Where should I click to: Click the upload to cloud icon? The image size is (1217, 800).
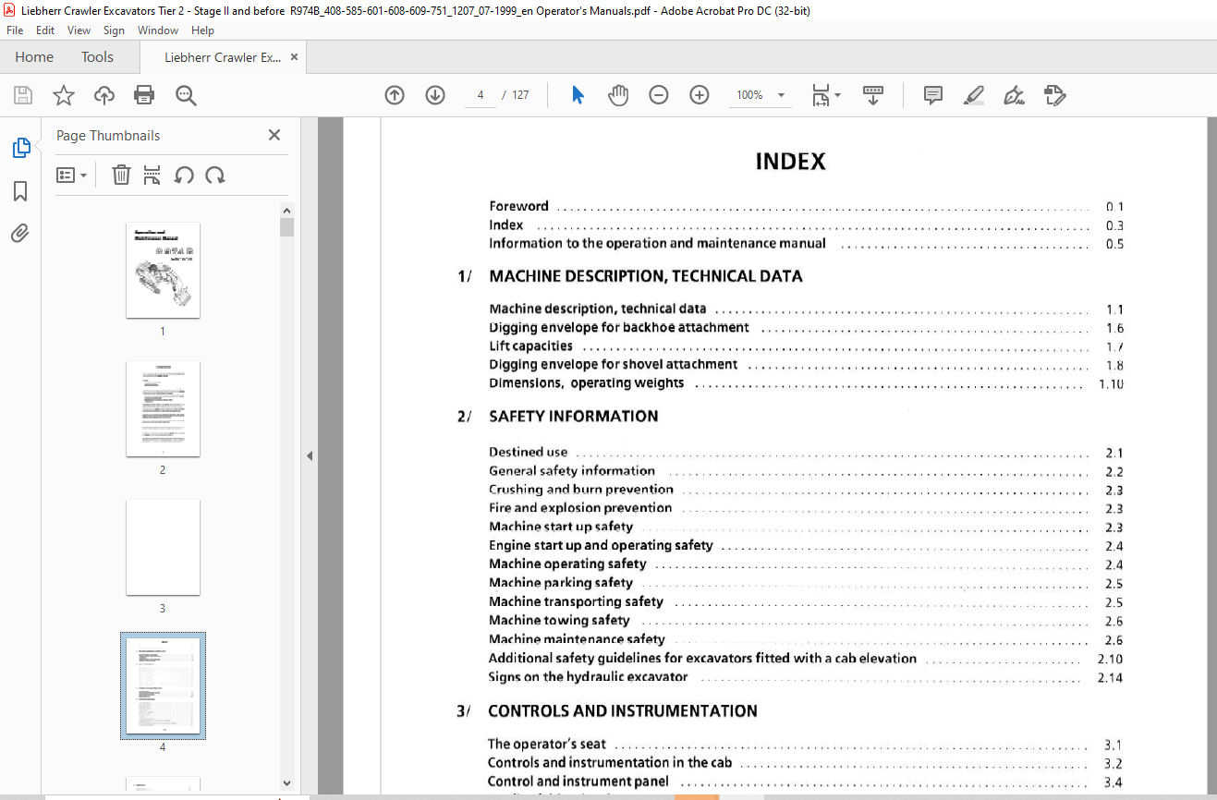104,95
